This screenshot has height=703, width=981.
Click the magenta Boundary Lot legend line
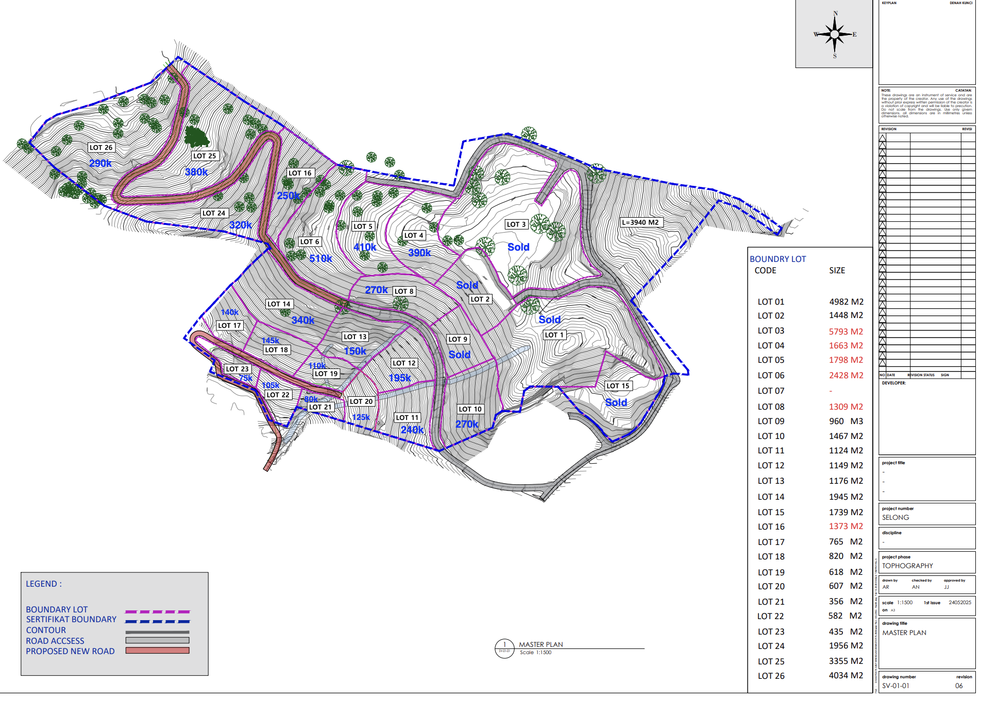158,611
